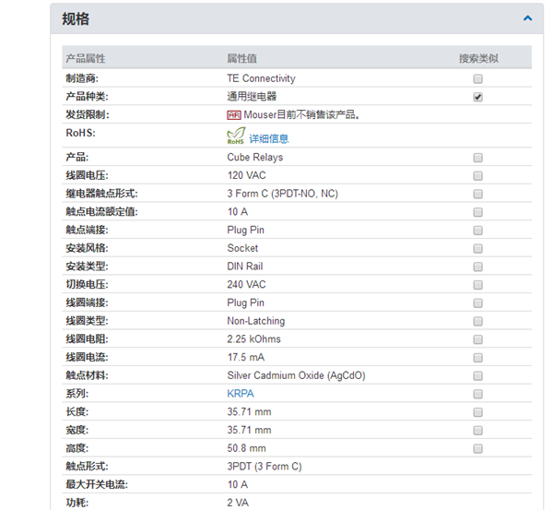Select the Silver Cadmium Oxide material checkbox
This screenshot has height=510, width=553.
tap(477, 376)
